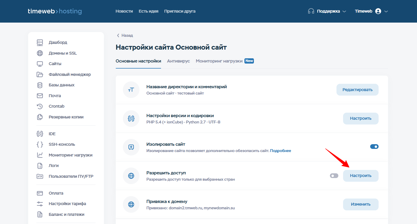Viewport: 417px width, 224px height.
Task: Click the Домены и SSL globe icon
Action: click(40, 53)
